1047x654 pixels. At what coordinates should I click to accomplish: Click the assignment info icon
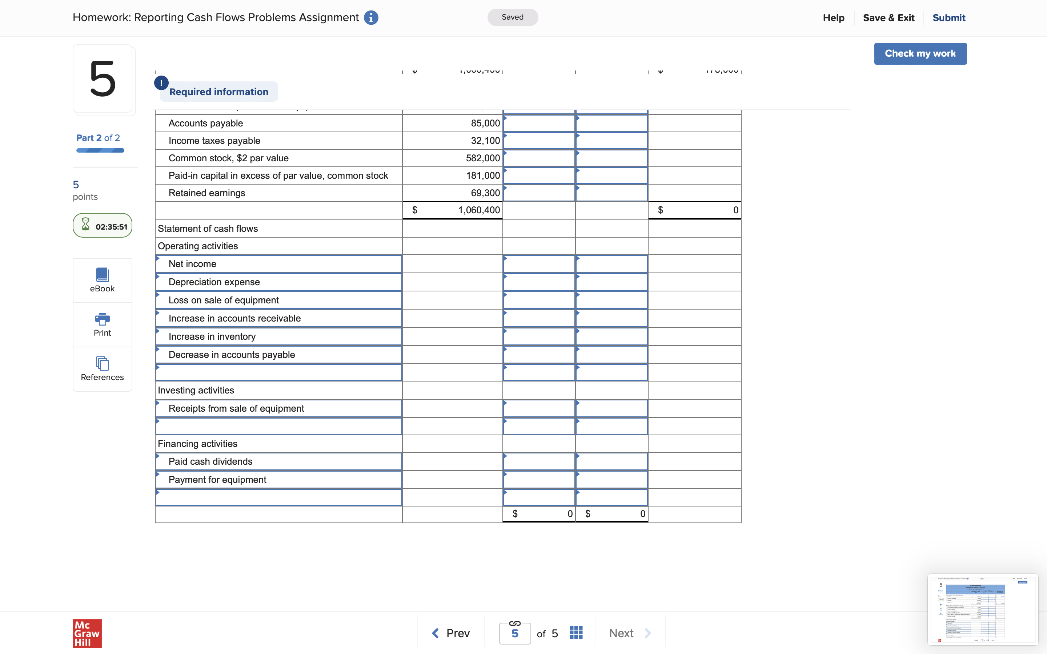click(371, 18)
